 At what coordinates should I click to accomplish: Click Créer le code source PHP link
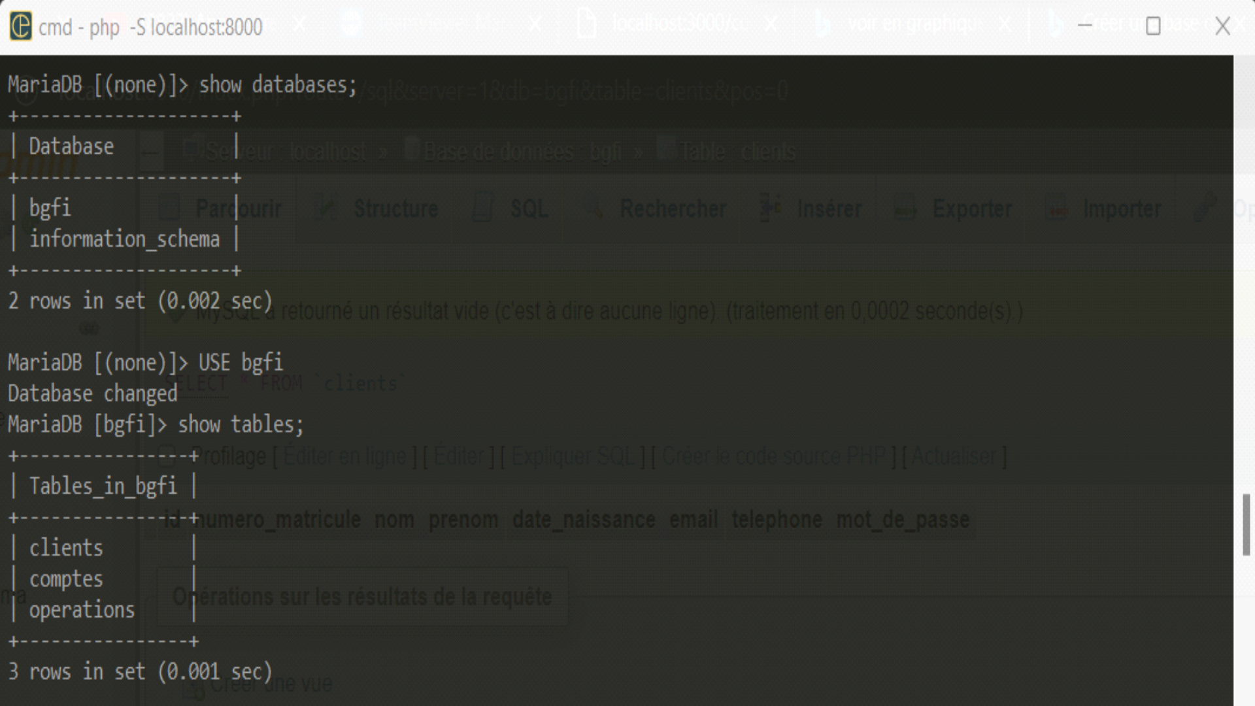click(x=774, y=456)
